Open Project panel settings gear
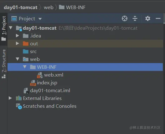 (148, 18)
